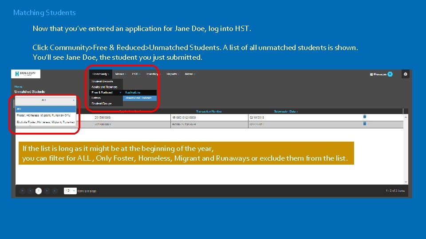The width and height of the screenshot is (426, 239).
Task: Click the blue message count badge
Action: [x=390, y=74]
